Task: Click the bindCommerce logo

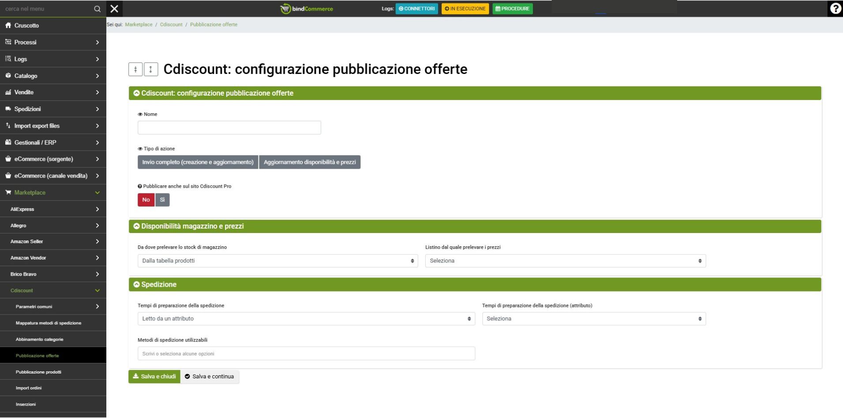Action: tap(307, 9)
